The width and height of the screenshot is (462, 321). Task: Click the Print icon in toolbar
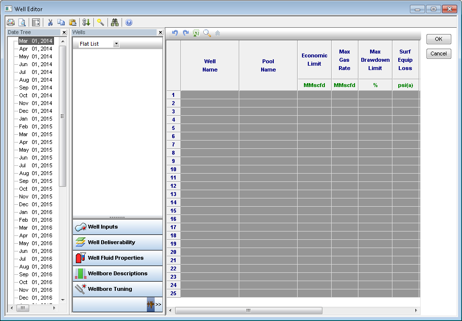pos(11,22)
